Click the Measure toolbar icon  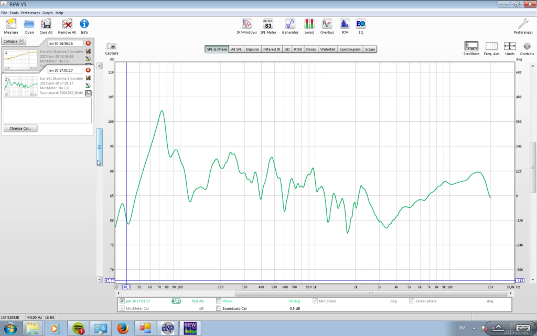point(11,26)
